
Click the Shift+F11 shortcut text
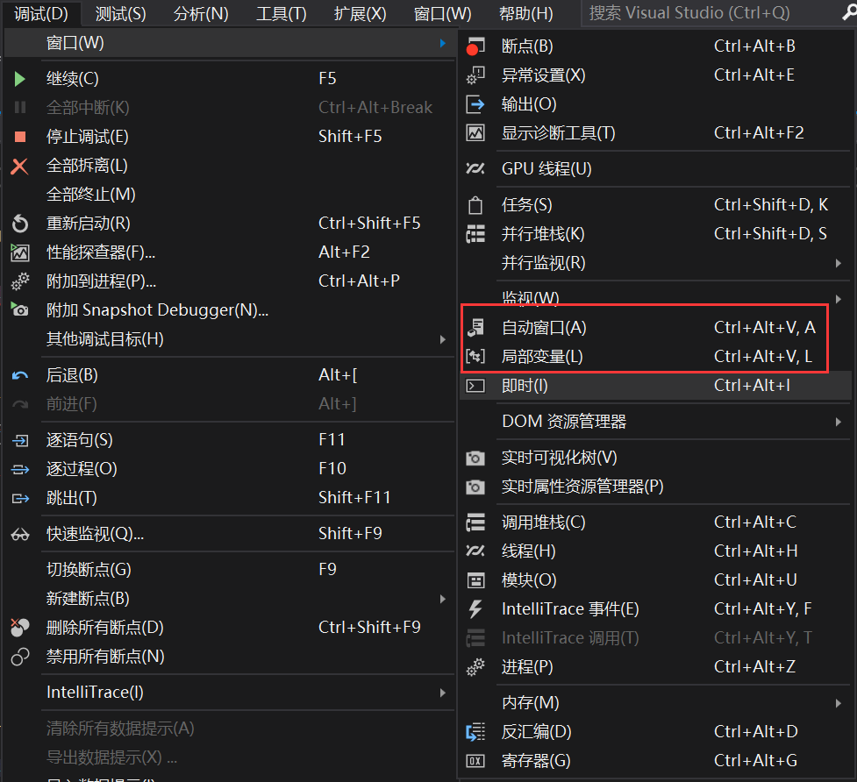[x=354, y=497]
